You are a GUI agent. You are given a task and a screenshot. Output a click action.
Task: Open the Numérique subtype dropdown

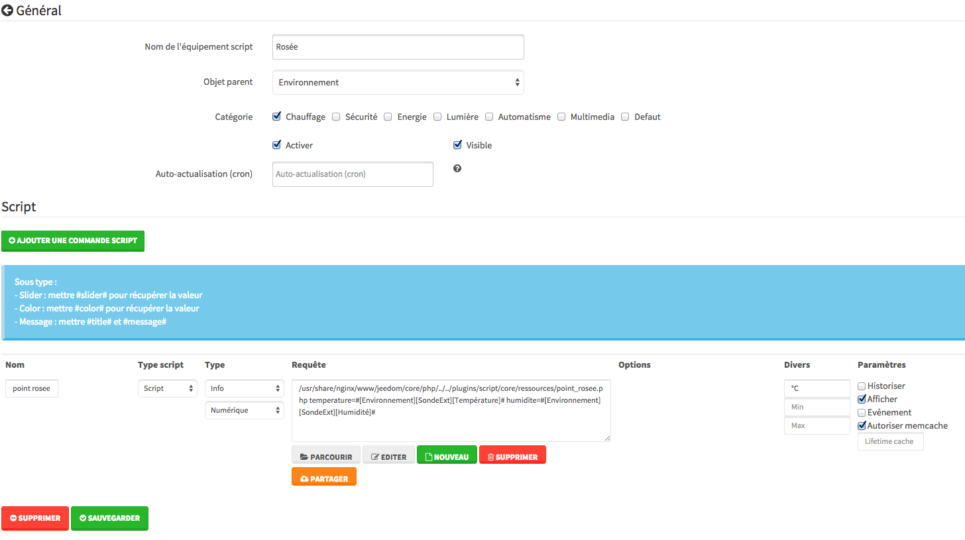point(245,410)
